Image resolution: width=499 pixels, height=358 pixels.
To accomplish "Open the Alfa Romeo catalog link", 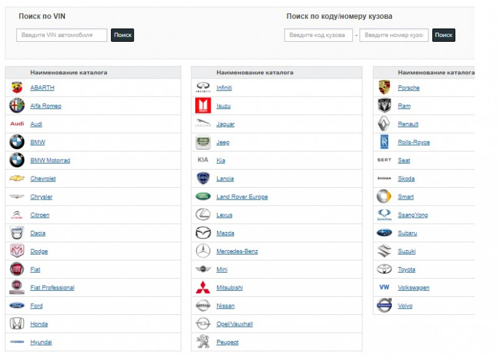I will pos(46,106).
